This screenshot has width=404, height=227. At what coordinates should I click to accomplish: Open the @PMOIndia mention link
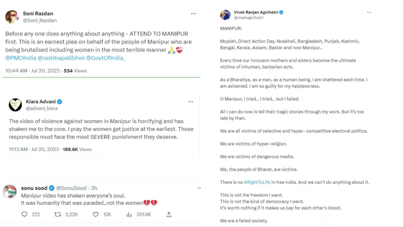(x=20, y=58)
